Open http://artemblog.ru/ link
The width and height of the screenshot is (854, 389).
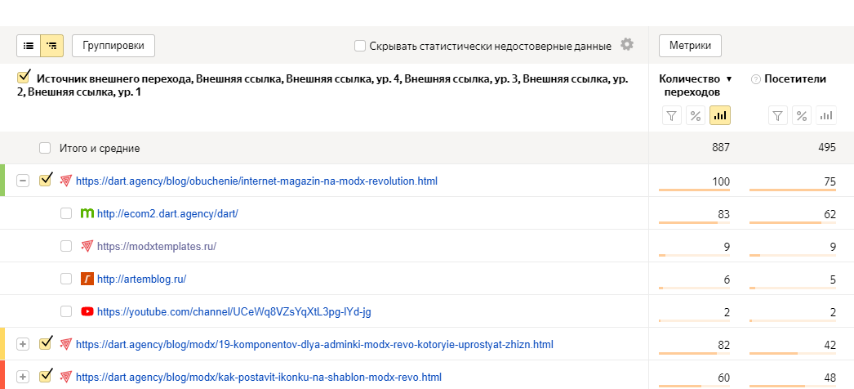(141, 279)
